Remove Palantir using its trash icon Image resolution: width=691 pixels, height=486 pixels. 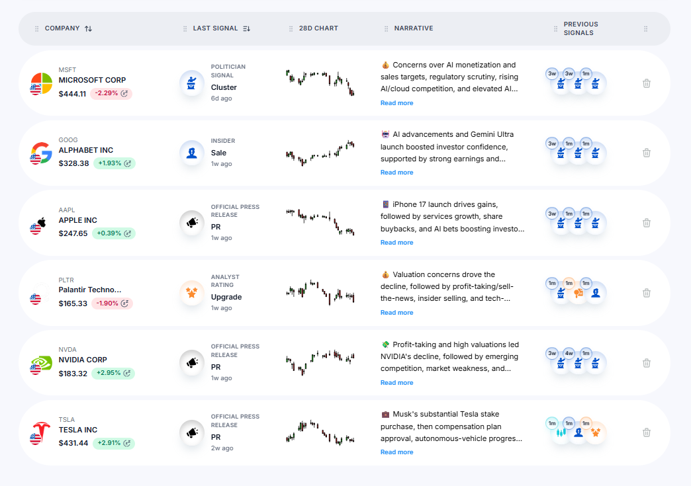point(647,293)
